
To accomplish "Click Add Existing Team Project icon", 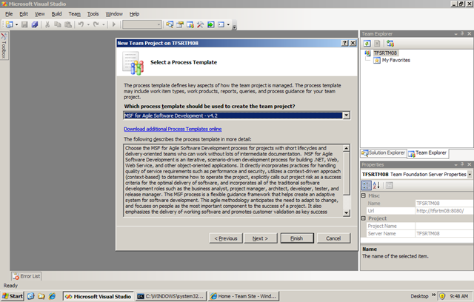I will click(390, 44).
